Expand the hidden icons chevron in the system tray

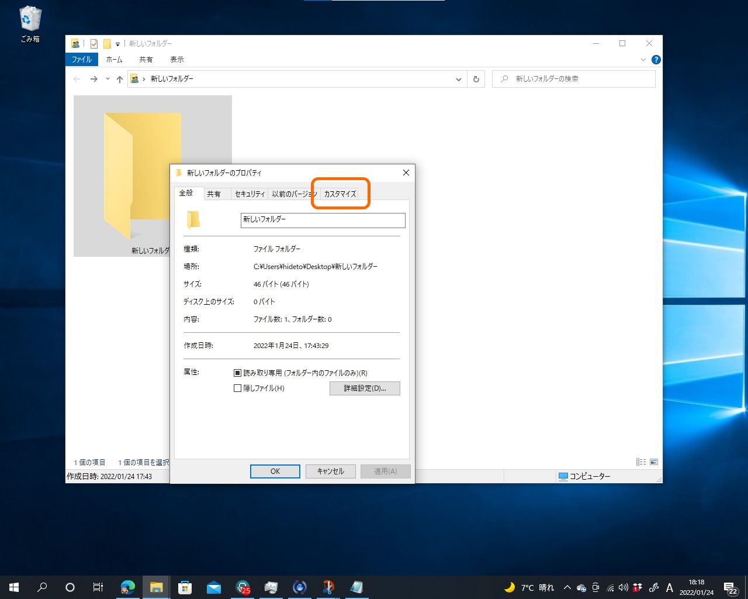[567, 588]
